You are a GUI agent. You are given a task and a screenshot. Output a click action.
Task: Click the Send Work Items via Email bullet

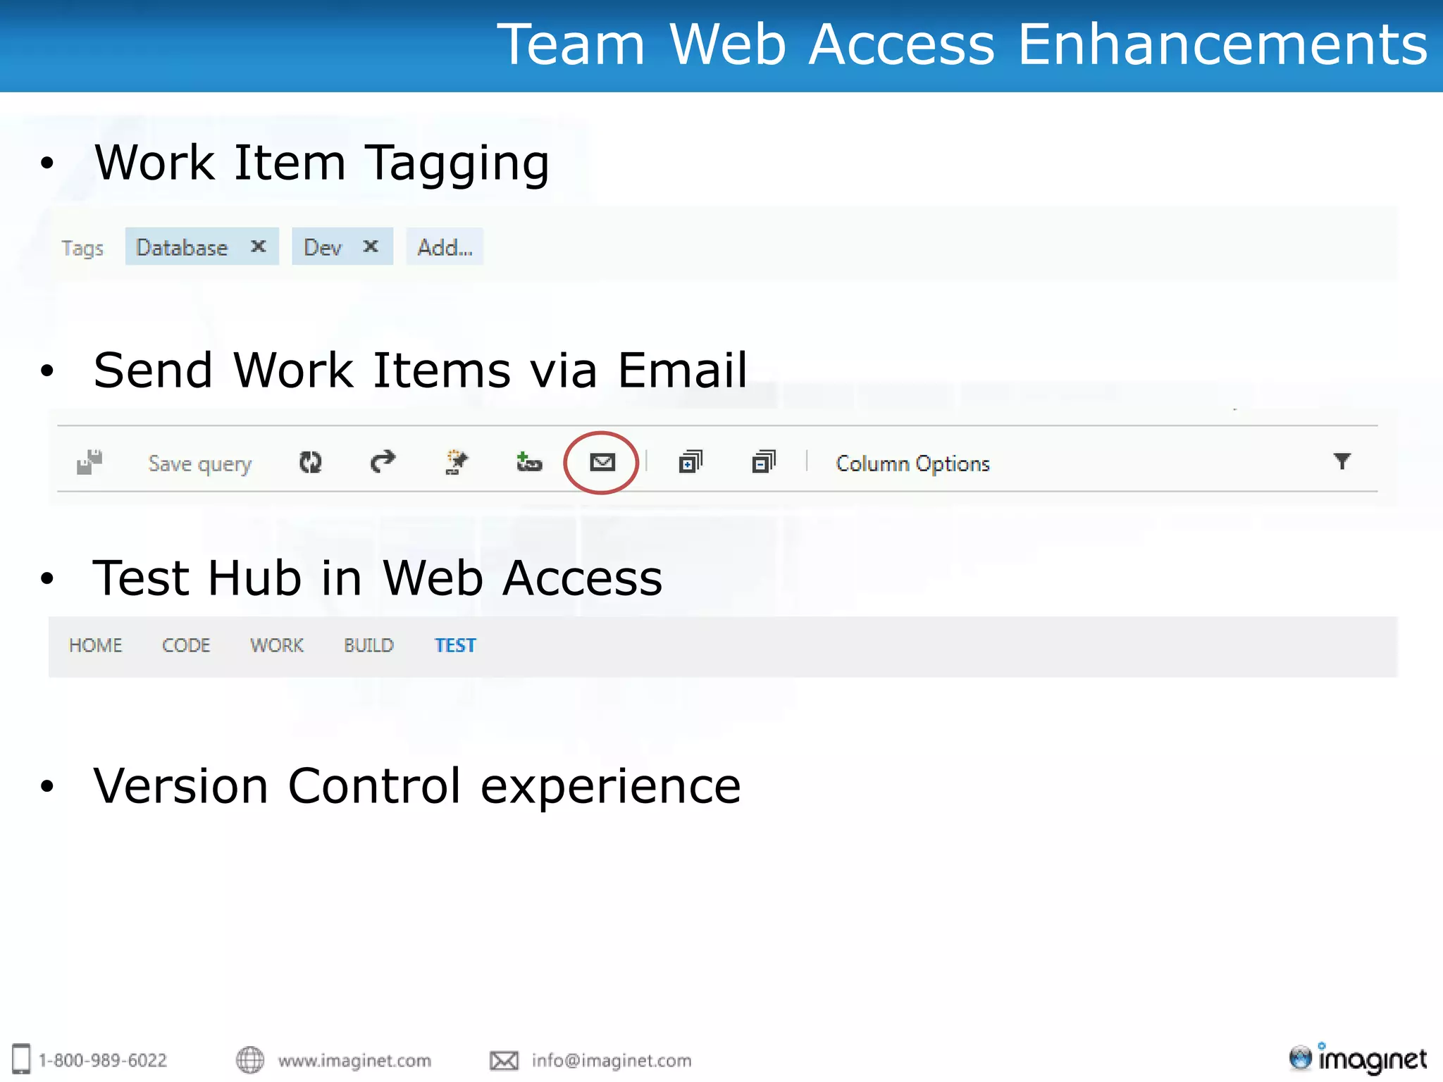[420, 370]
